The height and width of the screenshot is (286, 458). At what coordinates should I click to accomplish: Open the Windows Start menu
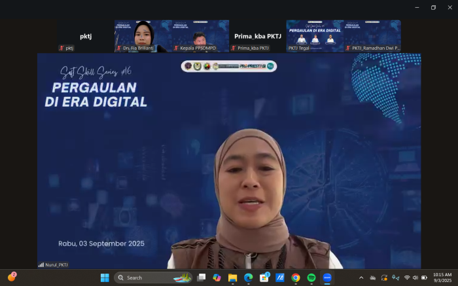coord(105,277)
